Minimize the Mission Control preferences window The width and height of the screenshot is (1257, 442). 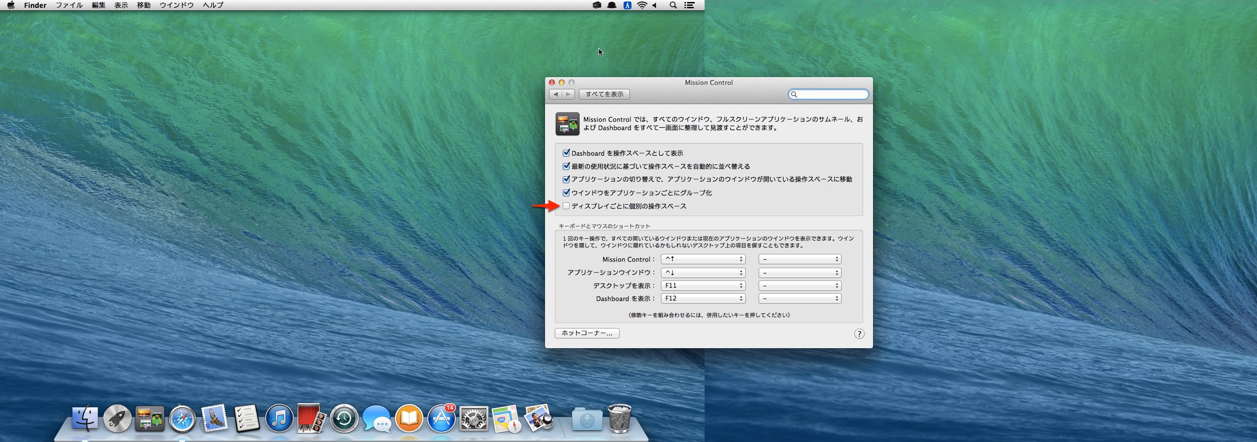point(562,83)
